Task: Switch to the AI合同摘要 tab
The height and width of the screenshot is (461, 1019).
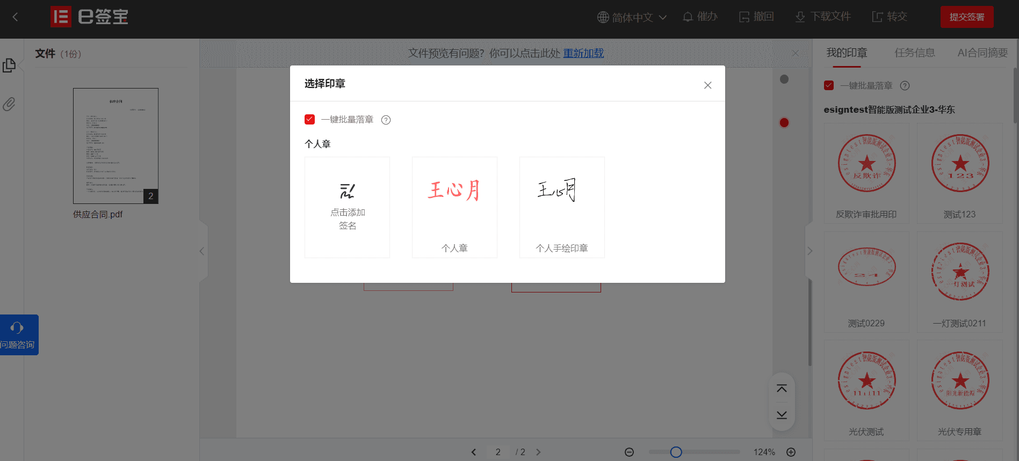Action: (982, 53)
